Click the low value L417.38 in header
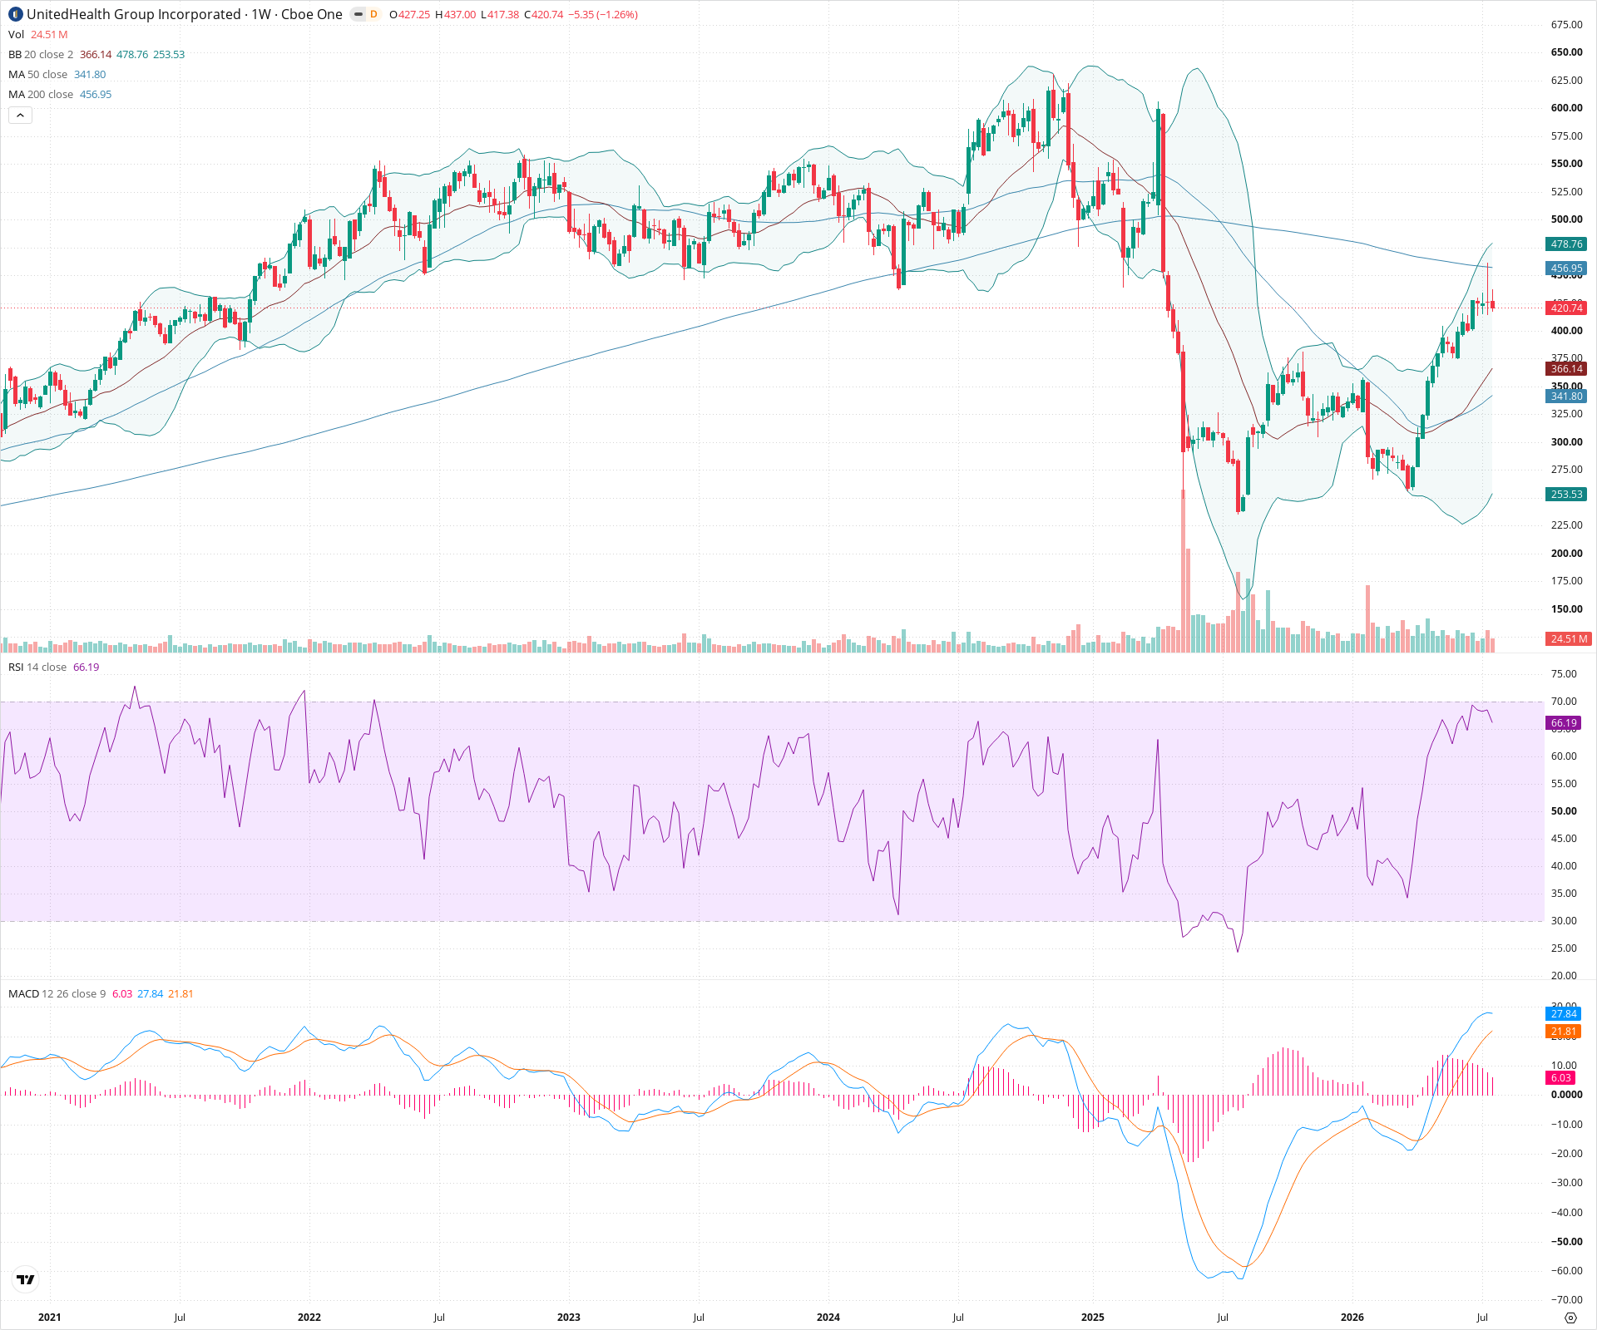The image size is (1597, 1330). 500,14
